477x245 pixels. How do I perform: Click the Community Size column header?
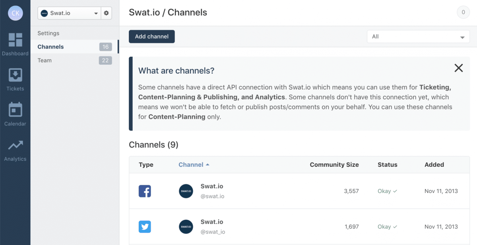[334, 165]
